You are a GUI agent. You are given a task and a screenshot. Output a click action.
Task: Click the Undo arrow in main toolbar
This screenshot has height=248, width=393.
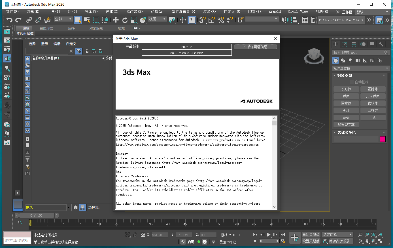pos(9,20)
